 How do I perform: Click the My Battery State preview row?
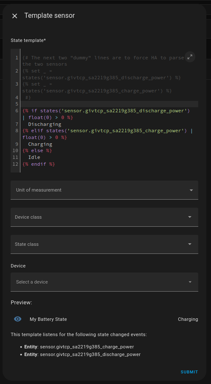click(104, 319)
